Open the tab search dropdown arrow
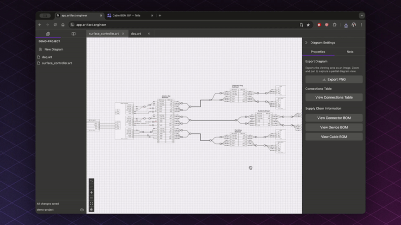The image size is (401, 225). tap(361, 15)
